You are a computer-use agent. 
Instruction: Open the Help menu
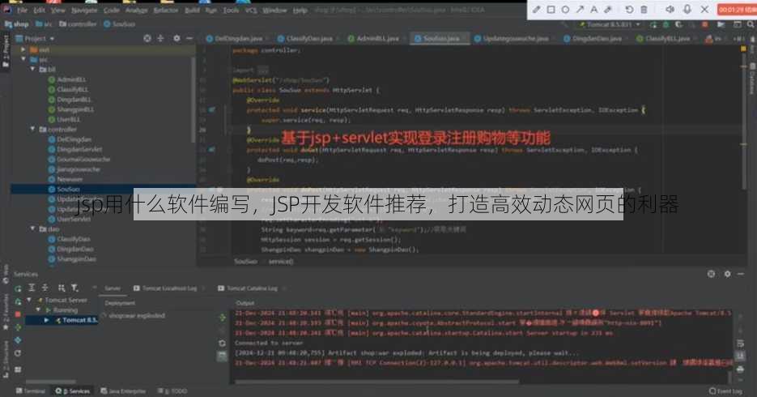[x=300, y=11]
